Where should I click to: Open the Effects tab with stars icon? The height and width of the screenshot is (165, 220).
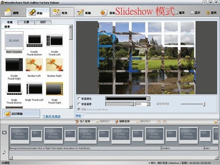(62, 12)
